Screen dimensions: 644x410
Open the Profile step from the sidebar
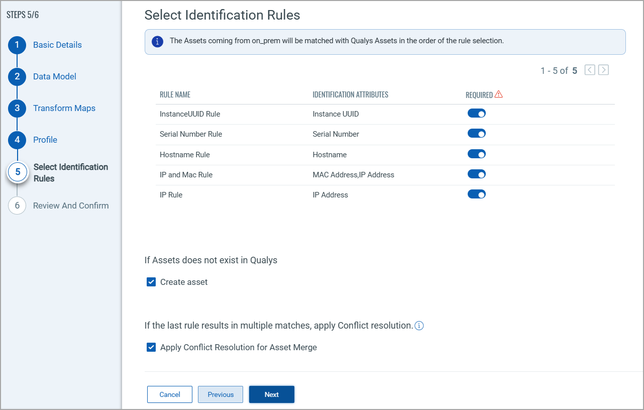pos(17,140)
